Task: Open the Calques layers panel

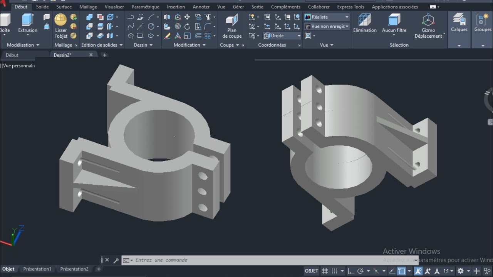Action: (459, 22)
